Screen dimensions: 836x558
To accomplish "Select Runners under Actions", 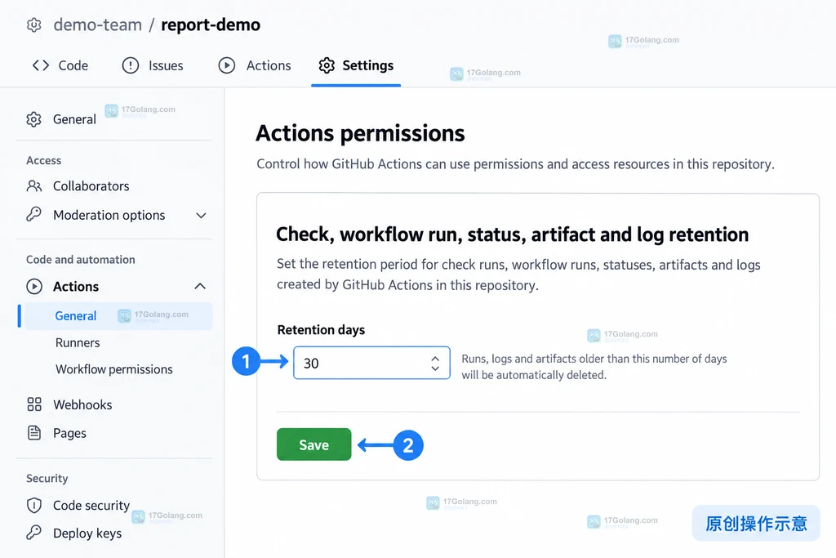I will 78,342.
